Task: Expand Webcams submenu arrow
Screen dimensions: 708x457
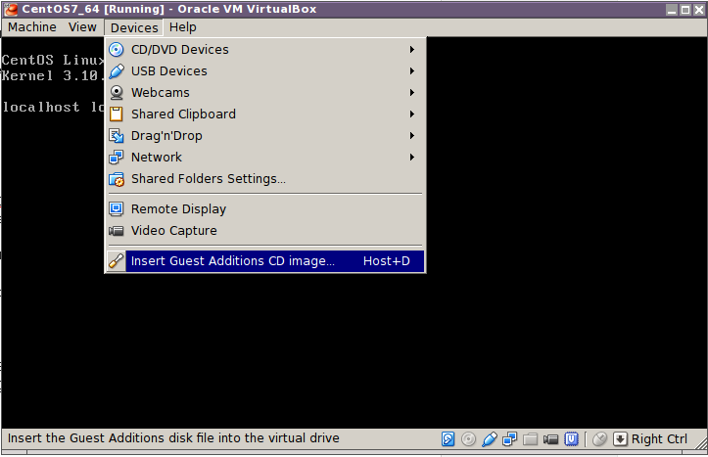Action: tap(412, 93)
